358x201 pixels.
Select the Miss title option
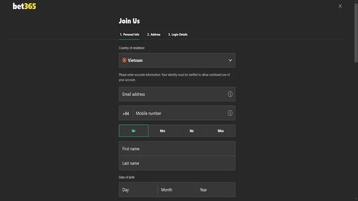pos(221,131)
